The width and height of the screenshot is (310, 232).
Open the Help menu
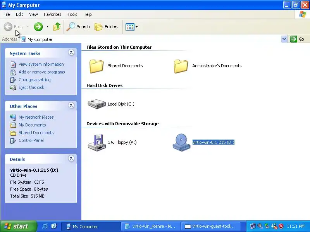pos(87,14)
